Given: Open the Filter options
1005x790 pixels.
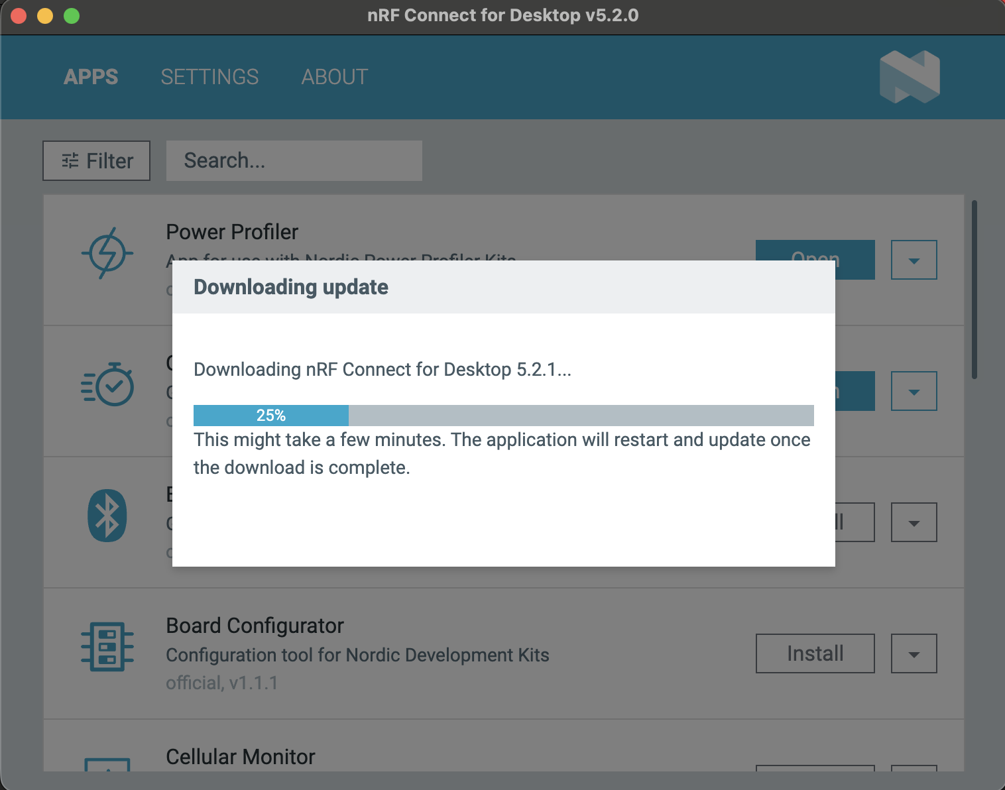Looking at the screenshot, I should pyautogui.click(x=97, y=160).
